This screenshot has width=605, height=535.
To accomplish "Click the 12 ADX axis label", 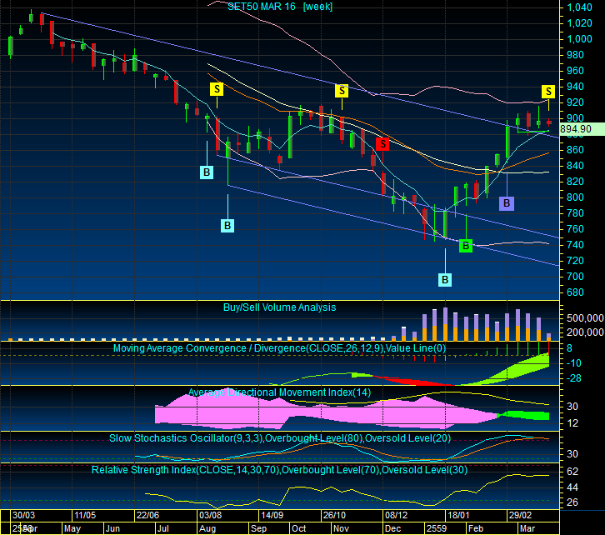I will (x=572, y=423).
